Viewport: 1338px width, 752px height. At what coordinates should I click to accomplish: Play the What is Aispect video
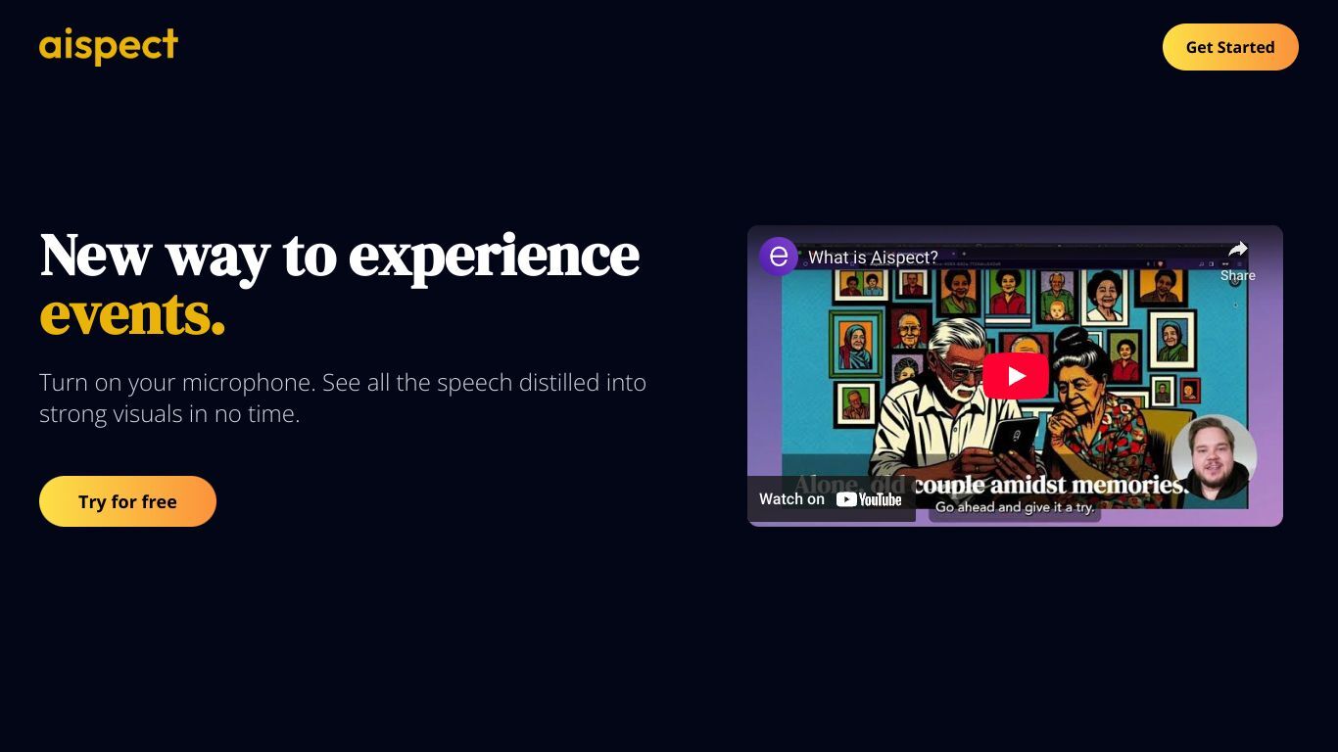point(1015,376)
